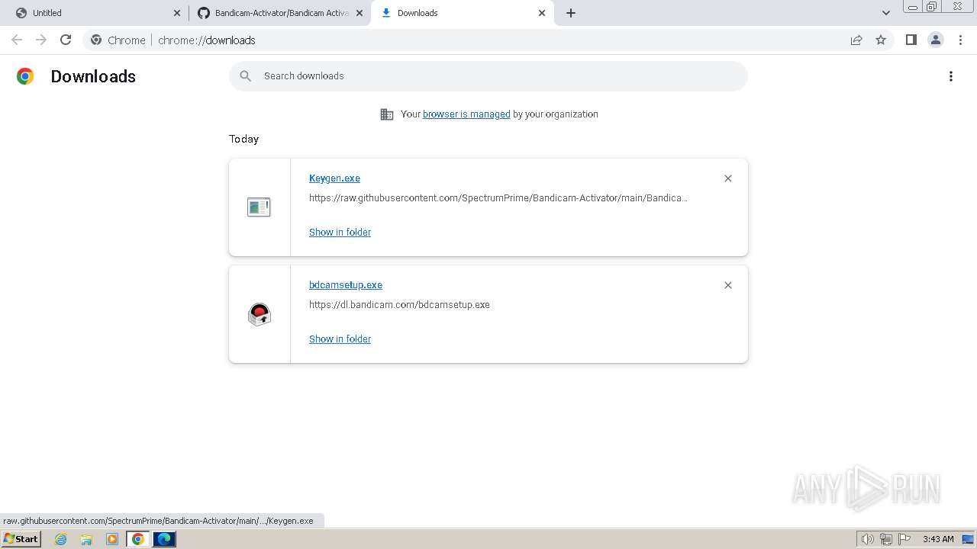
Task: Open the media player taskbar icon
Action: 112,539
